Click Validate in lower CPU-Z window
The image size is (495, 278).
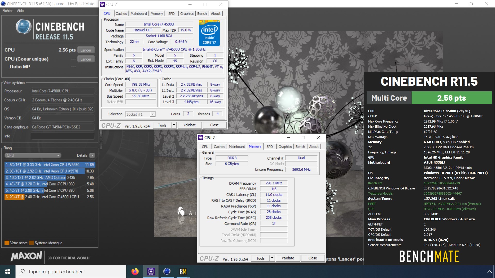[288, 258]
